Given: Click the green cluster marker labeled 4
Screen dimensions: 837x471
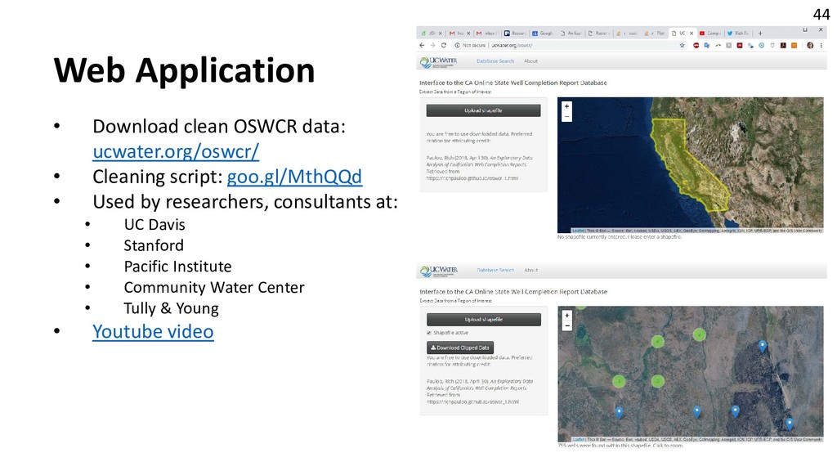Looking at the screenshot, I should pos(658,341).
